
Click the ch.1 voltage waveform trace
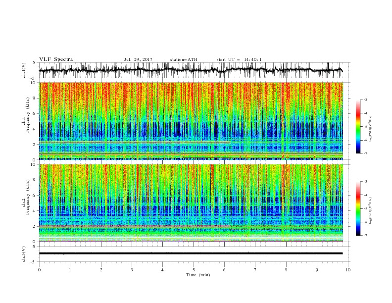191,70
